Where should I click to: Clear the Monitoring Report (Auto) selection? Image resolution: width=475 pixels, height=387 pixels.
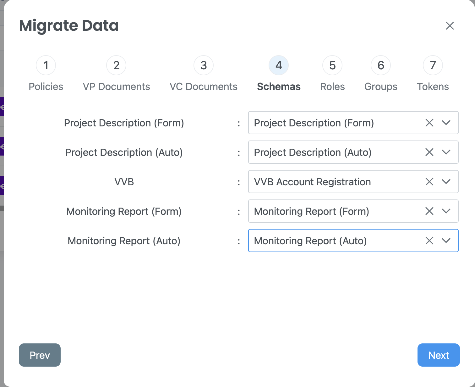pos(429,241)
